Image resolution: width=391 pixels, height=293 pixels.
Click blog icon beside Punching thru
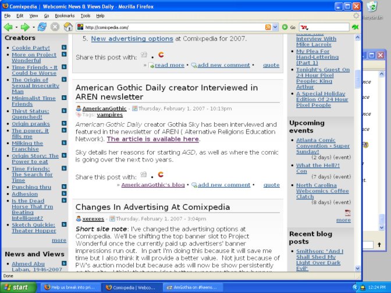tap(64, 187)
